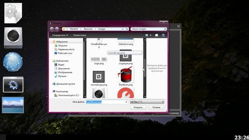249x140 pixels.
Task: Click the file list vertical scrollbar thumb
Action: 145,68
